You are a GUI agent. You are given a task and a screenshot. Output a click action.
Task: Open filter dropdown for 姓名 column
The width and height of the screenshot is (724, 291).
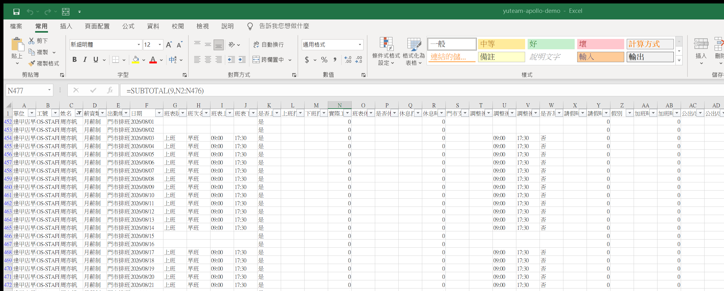[79, 113]
